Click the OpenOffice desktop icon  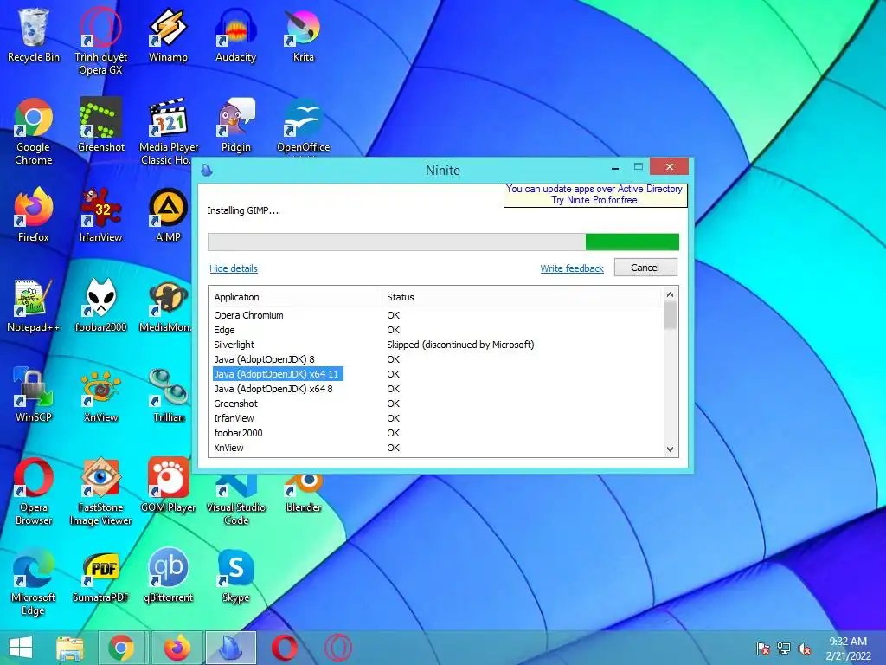[x=304, y=125]
